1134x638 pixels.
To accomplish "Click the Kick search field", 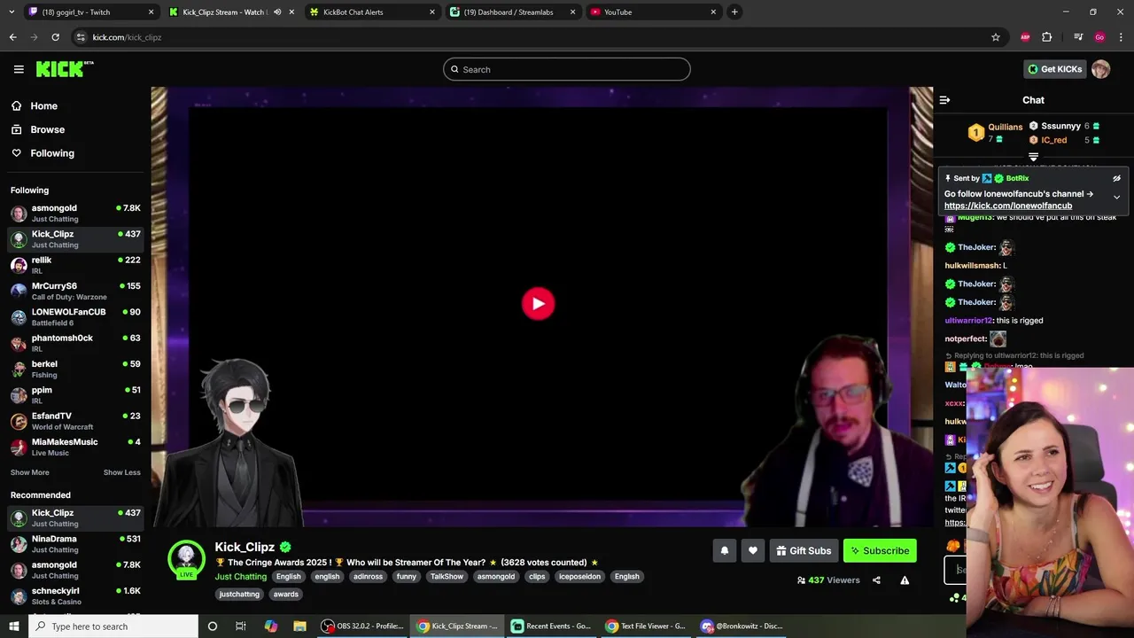I will 567,69.
